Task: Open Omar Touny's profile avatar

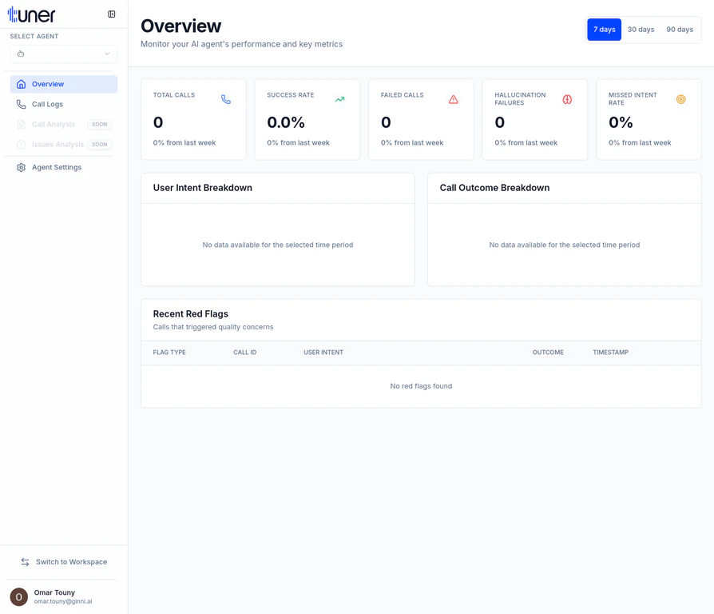Action: 18,596
